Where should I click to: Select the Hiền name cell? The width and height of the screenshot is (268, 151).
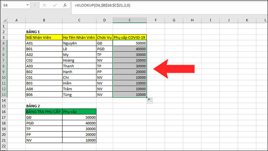pyautogui.click(x=79, y=83)
